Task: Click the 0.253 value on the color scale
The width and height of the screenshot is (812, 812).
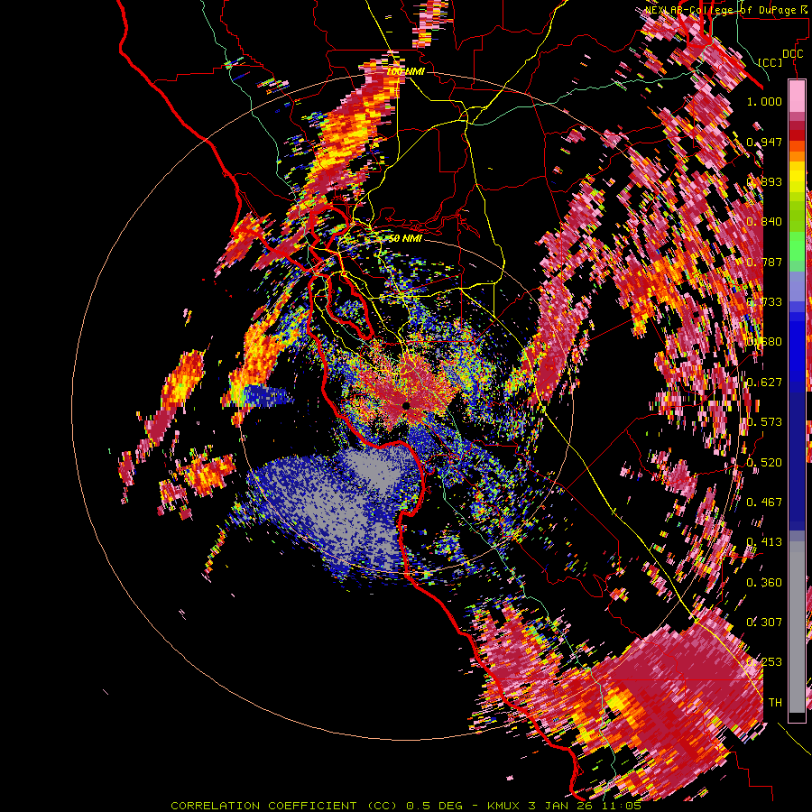Action: click(x=764, y=662)
